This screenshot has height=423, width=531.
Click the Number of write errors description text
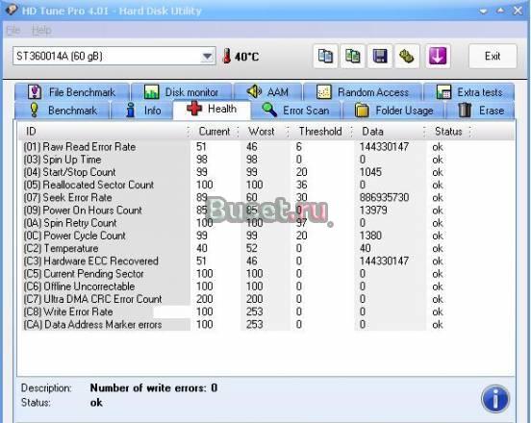[154, 387]
